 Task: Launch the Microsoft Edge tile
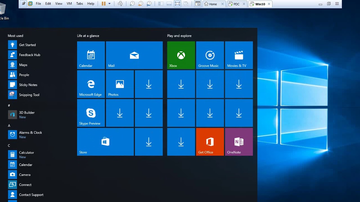tap(91, 84)
